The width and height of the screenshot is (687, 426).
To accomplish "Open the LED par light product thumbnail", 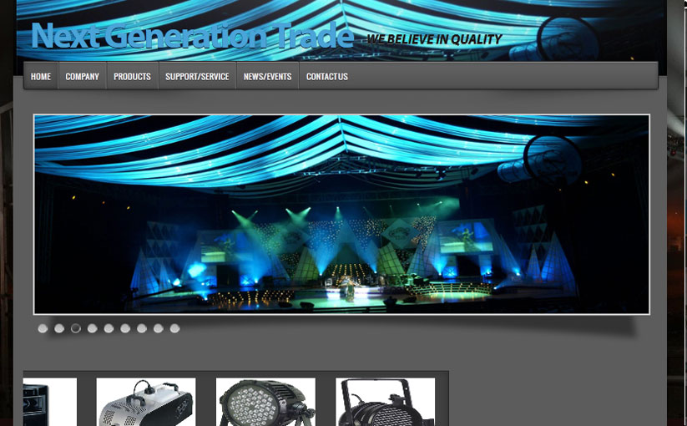I will 265,402.
